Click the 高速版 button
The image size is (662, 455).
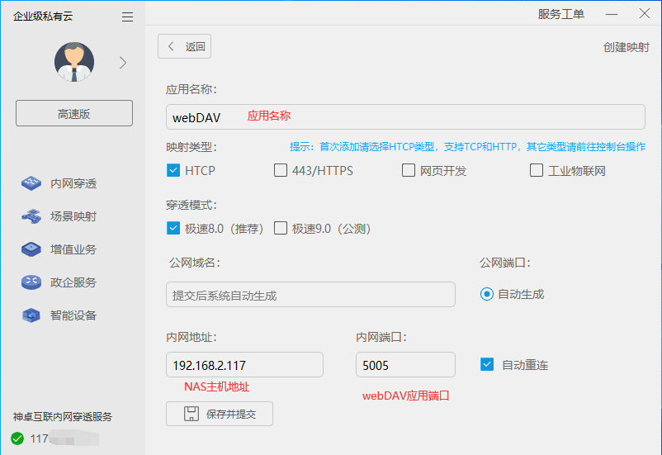pyautogui.click(x=74, y=113)
